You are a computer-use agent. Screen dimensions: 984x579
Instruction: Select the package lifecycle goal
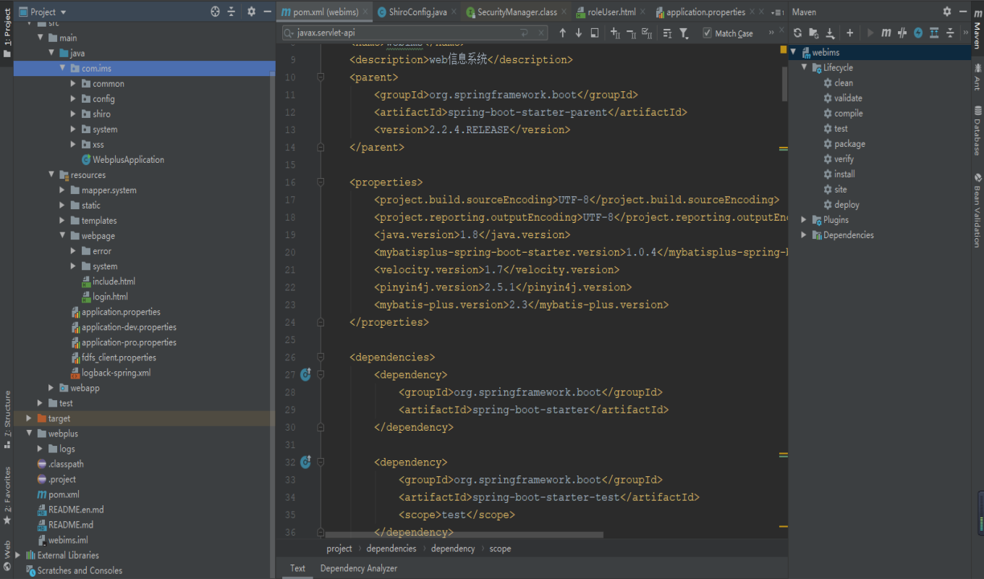[x=844, y=143]
